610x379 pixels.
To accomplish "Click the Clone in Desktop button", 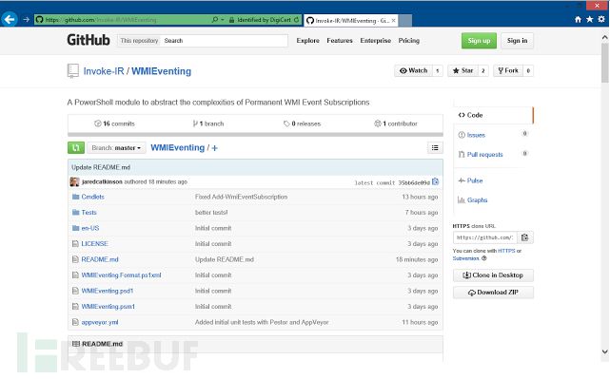I will point(493,275).
